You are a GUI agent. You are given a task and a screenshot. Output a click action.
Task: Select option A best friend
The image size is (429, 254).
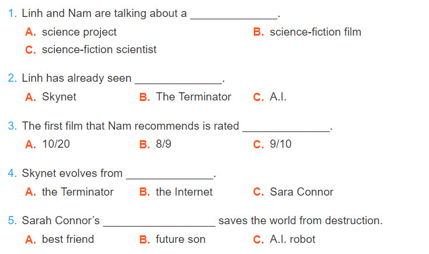click(60, 239)
